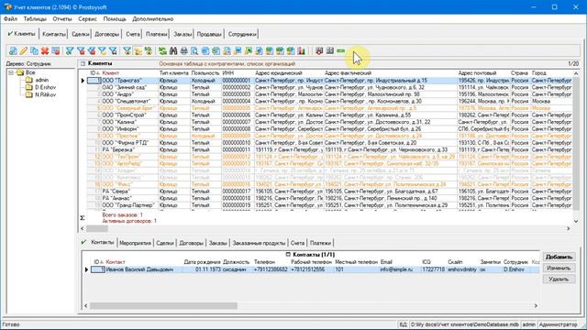Collapse the 'Все' tree node
The height and width of the screenshot is (330, 587).
(11, 72)
